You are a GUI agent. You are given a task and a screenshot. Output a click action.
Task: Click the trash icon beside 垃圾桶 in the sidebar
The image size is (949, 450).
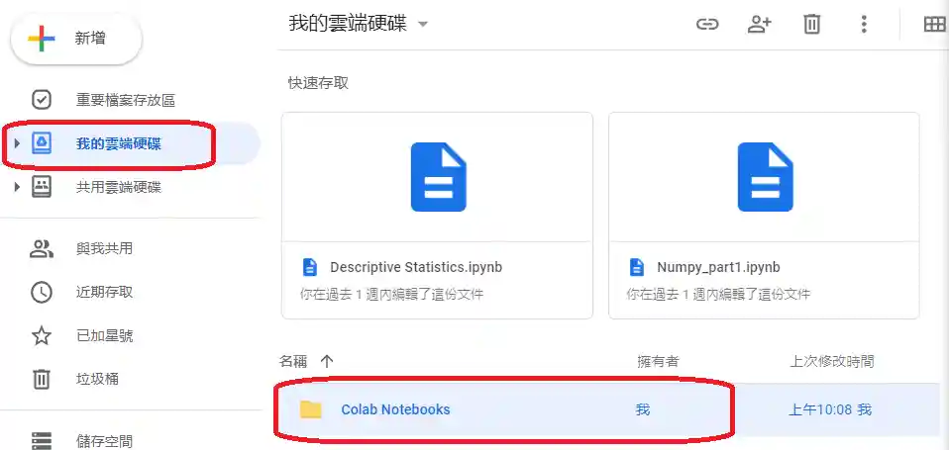42,380
